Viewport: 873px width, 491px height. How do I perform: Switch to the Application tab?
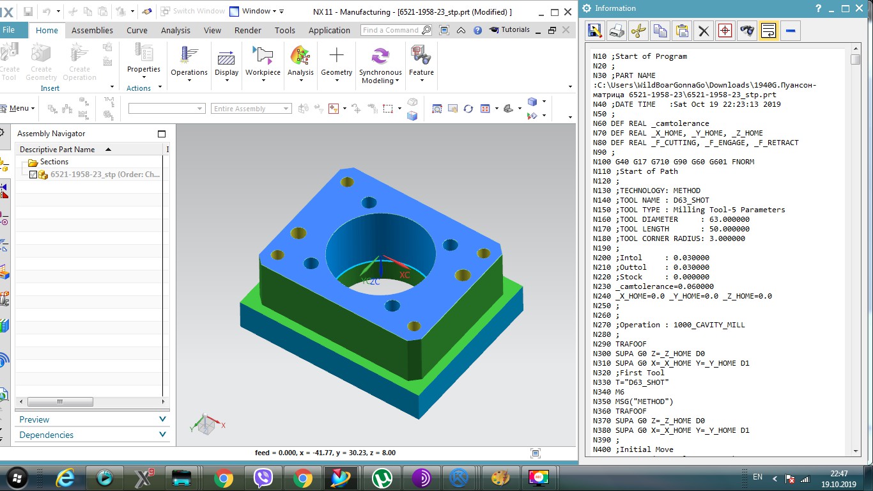tap(329, 30)
